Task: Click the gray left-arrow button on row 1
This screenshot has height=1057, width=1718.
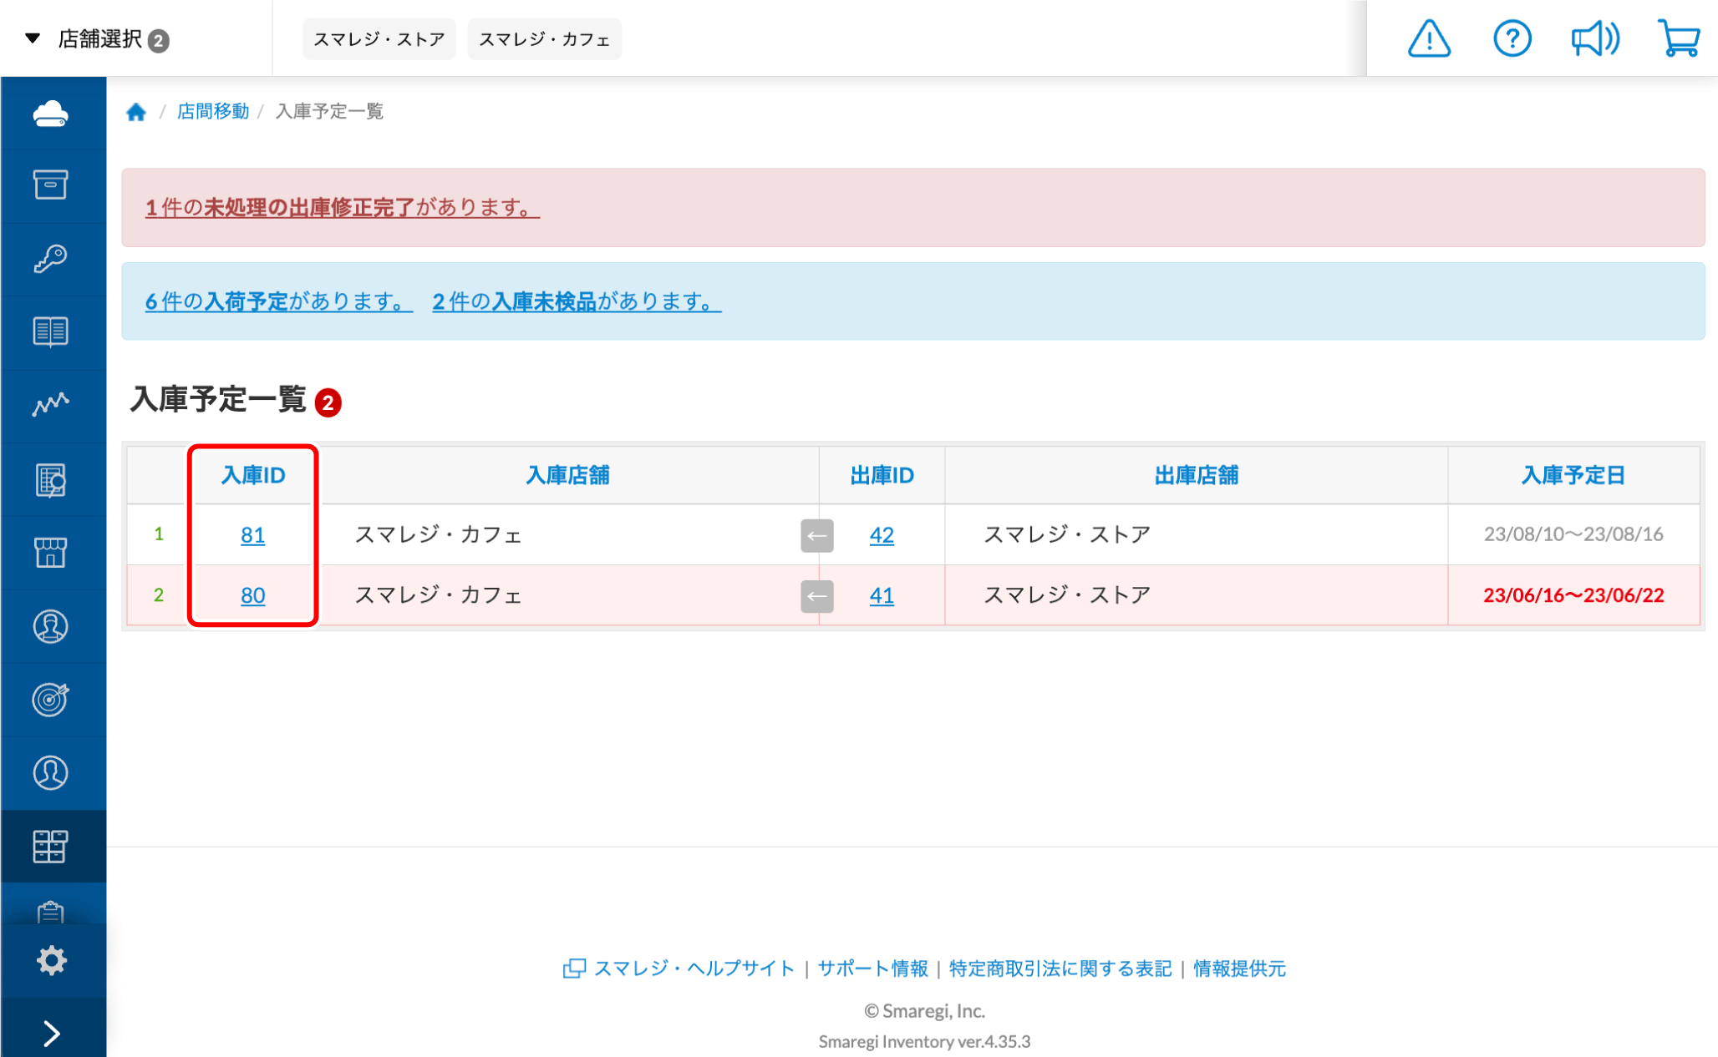Action: [x=816, y=535]
